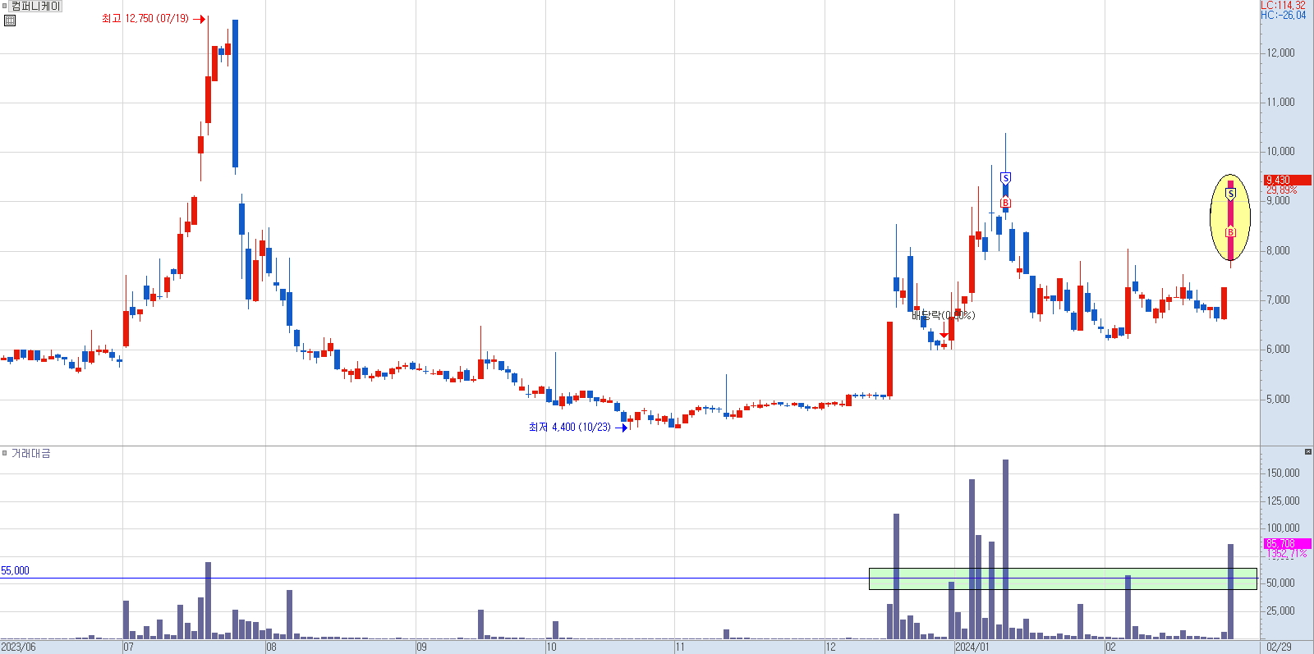Viewport: 1314px width, 654px height.
Task: Click the 11 month label on the date axis
Action: click(679, 647)
